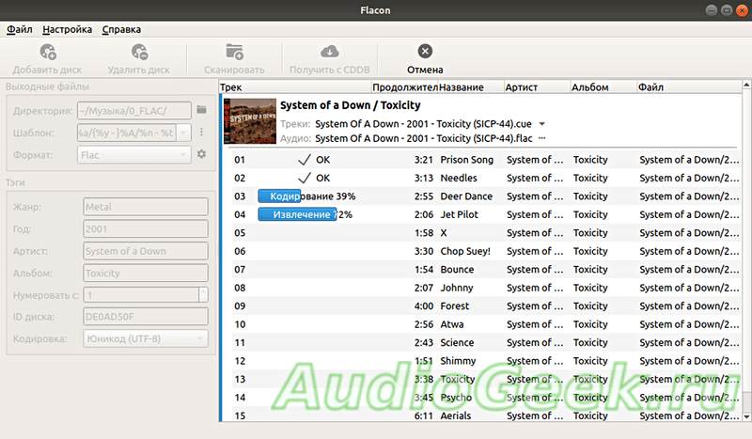Select track 06 Chop Suey!
Screen dimensions: 752x439
tap(486, 251)
